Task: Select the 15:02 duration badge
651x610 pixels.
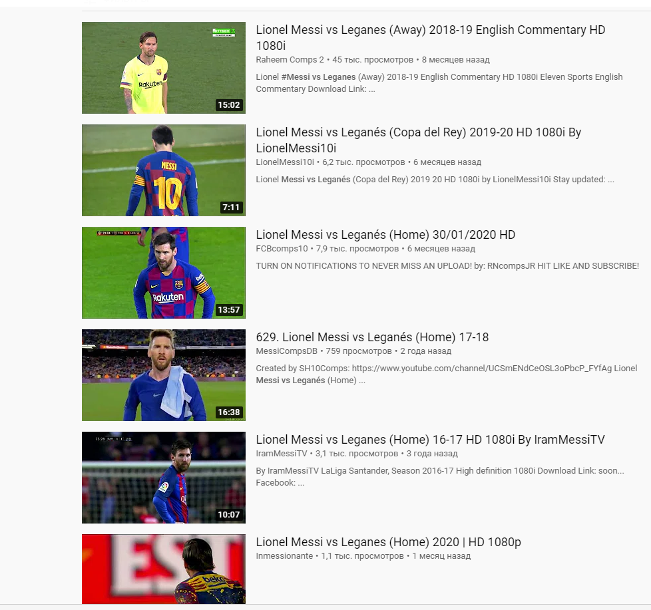Action: 229,105
